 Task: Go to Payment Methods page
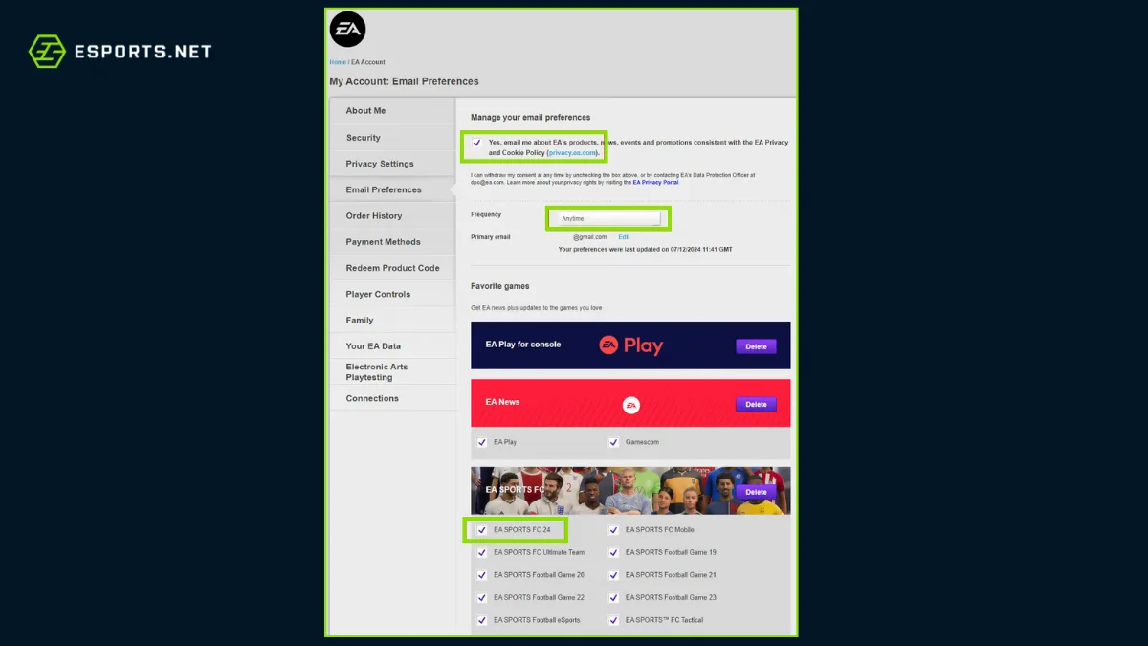(383, 242)
